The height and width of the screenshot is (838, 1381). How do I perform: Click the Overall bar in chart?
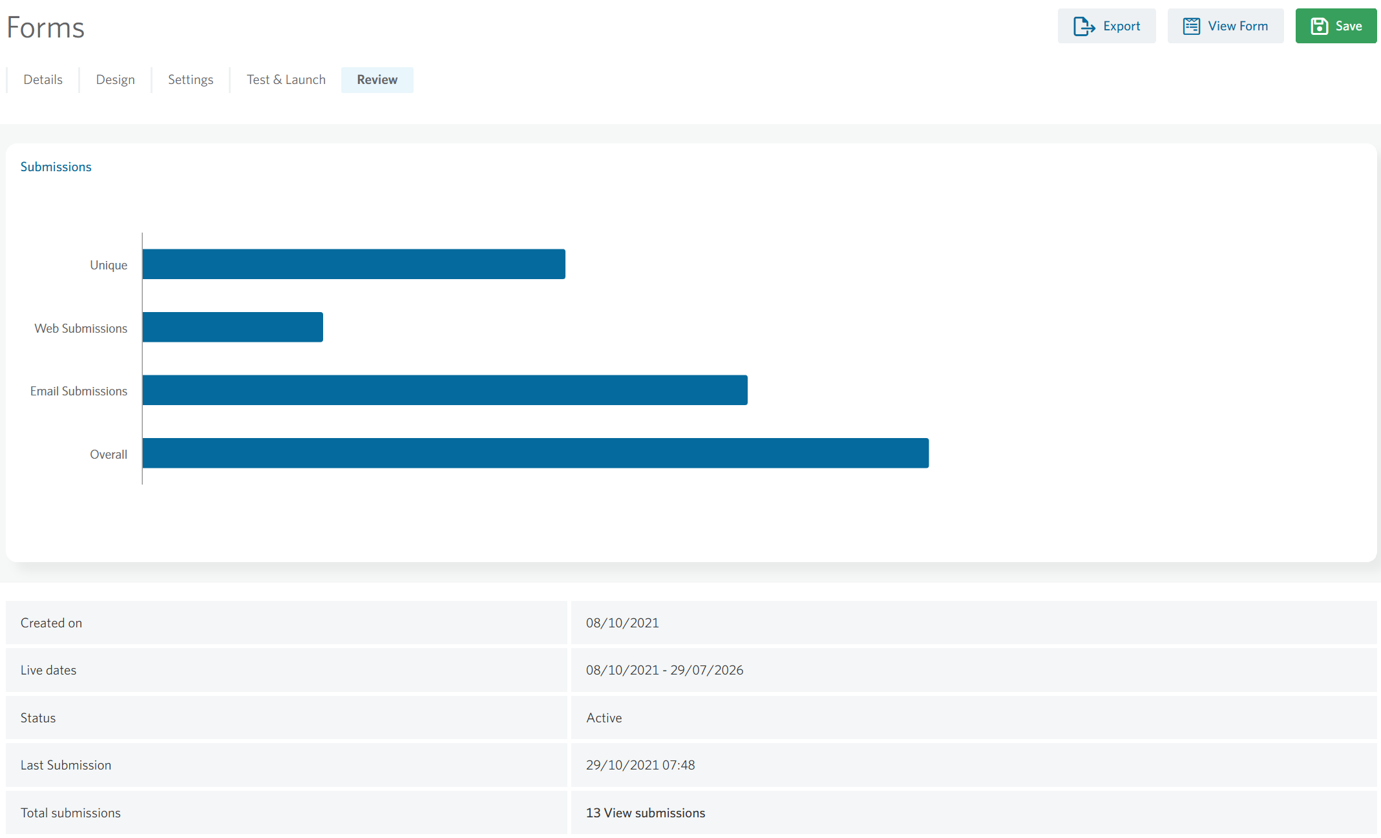coord(536,453)
